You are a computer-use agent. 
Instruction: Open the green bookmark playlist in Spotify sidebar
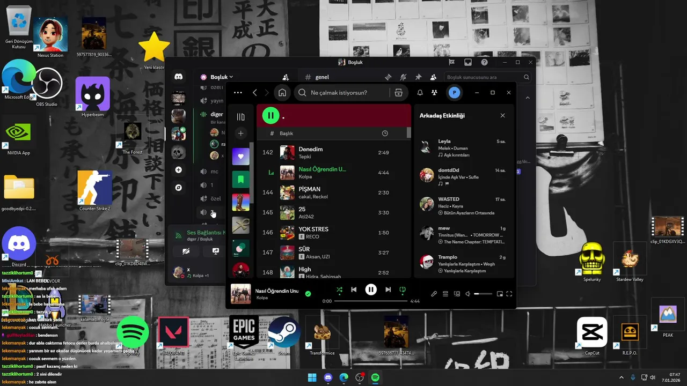240,179
